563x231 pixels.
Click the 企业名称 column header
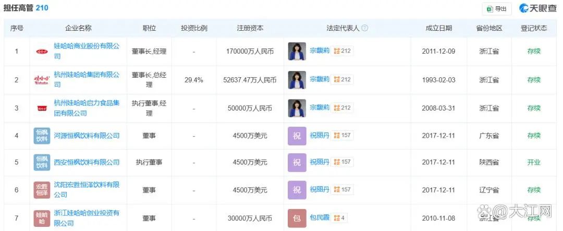pyautogui.click(x=78, y=28)
